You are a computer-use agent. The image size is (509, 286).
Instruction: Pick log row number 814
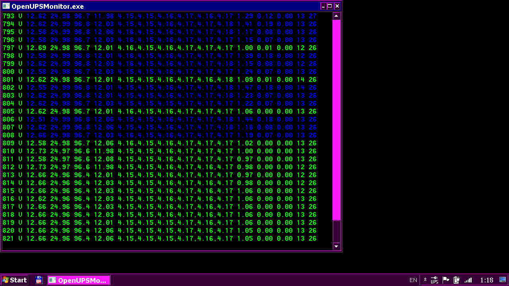click(159, 183)
